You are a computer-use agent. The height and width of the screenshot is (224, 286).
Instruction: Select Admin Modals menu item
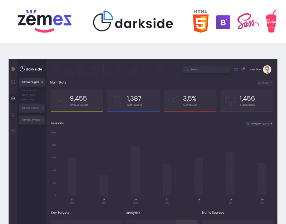point(29,90)
